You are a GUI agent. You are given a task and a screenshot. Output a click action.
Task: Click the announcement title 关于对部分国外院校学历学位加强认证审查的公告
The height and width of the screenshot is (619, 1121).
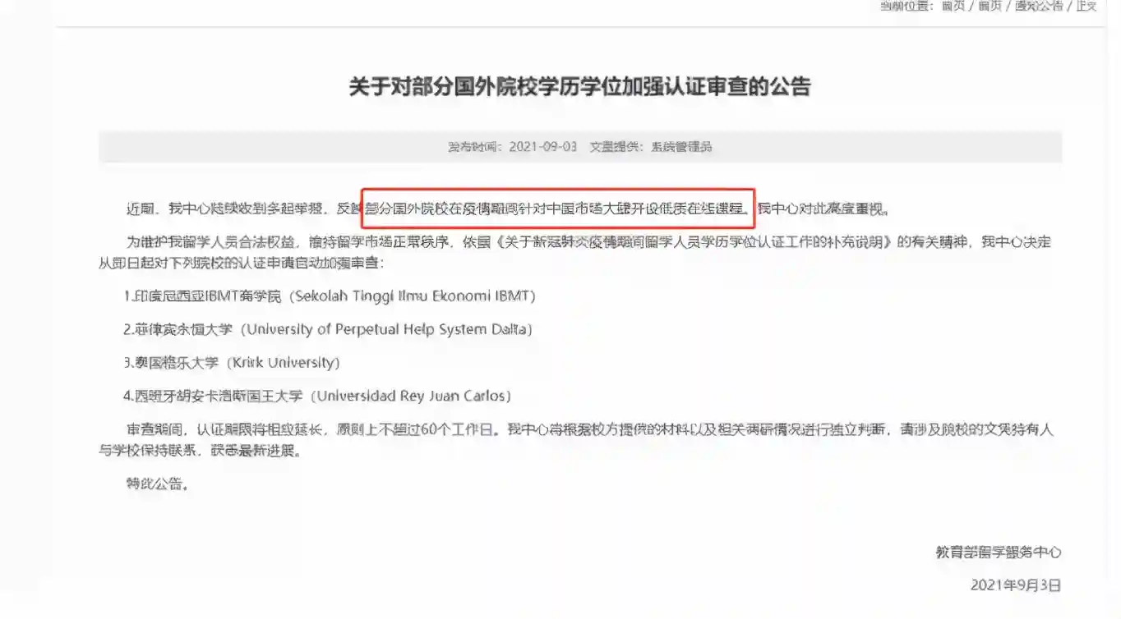click(579, 87)
